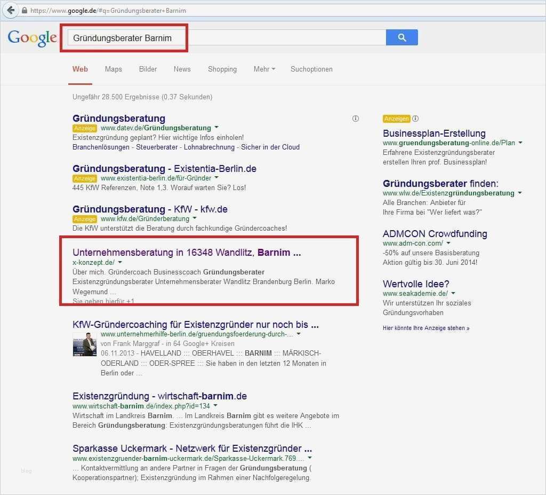Click the x-konzept.de/ green URL text
This screenshot has height=495, width=546.
coord(93,262)
